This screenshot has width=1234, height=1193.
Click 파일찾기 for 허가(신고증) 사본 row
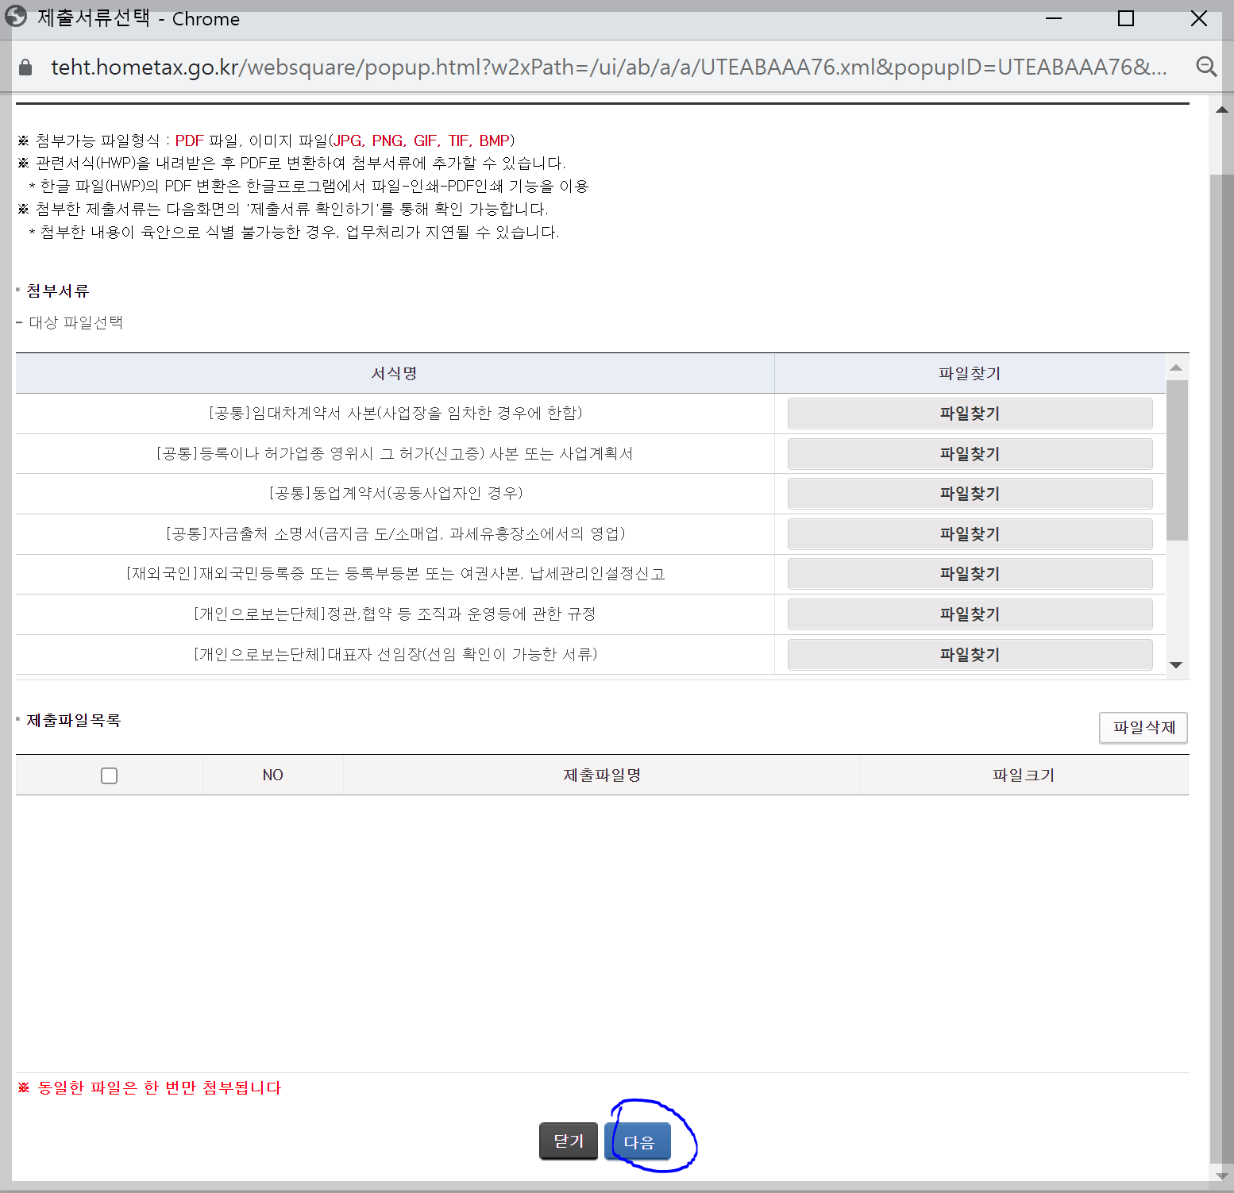click(969, 453)
